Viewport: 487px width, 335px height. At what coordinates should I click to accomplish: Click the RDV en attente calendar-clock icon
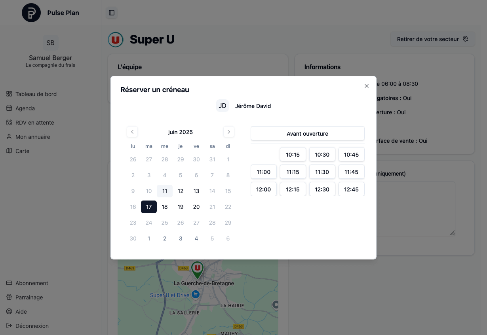pos(9,123)
